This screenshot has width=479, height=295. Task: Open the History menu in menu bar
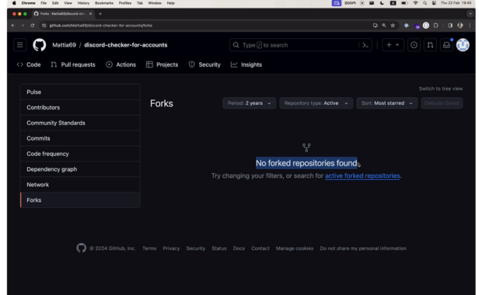pos(83,3)
